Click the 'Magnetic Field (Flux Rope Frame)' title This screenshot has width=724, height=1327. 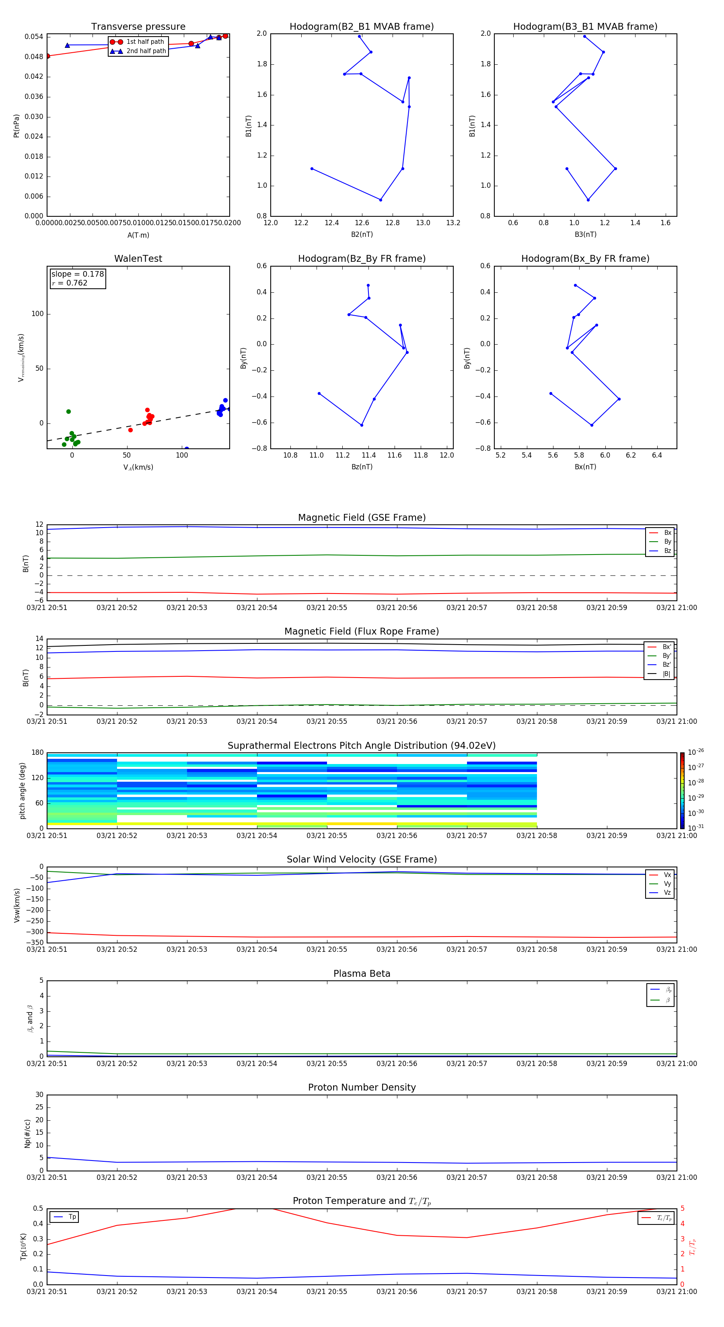click(x=362, y=632)
